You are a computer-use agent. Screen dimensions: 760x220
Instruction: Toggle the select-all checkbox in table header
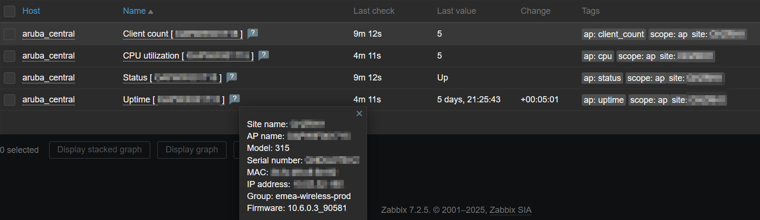(x=10, y=11)
